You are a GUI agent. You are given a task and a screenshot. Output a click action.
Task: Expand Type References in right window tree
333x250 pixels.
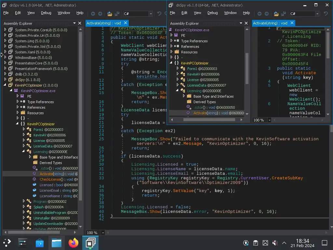(x=171, y=41)
